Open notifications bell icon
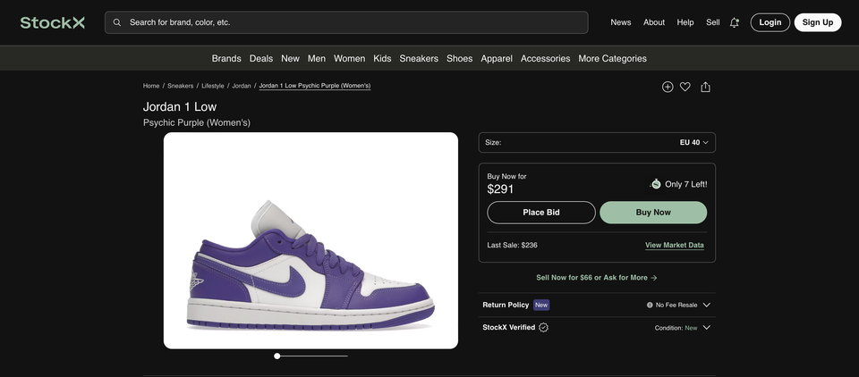This screenshot has width=859, height=377. (734, 22)
